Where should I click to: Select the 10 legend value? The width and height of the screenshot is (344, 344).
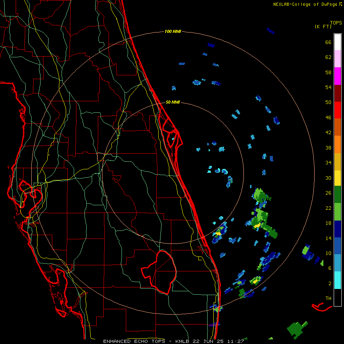(328, 253)
